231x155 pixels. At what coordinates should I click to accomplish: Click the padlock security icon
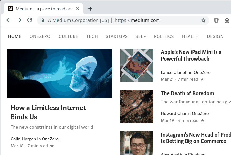click(x=43, y=20)
